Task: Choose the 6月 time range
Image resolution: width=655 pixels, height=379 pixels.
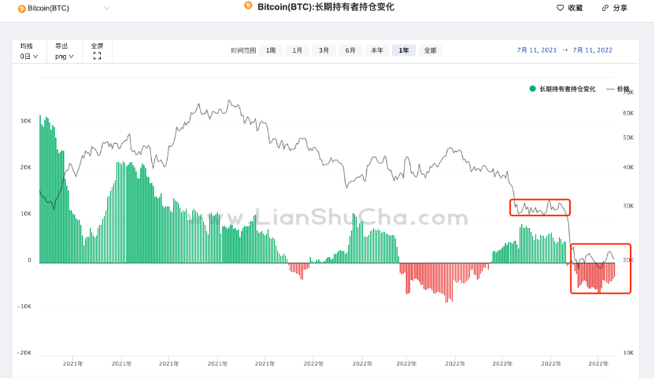Action: coord(350,50)
